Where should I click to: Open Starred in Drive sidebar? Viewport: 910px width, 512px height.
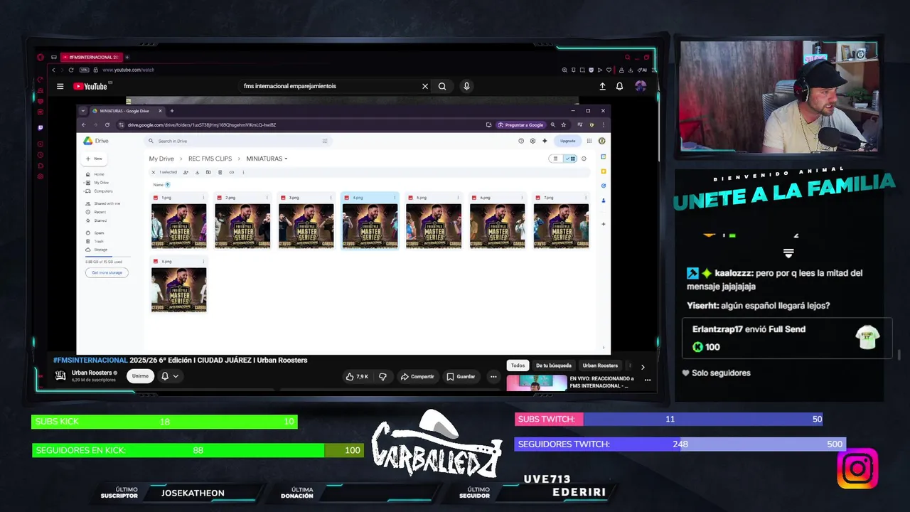pyautogui.click(x=100, y=220)
